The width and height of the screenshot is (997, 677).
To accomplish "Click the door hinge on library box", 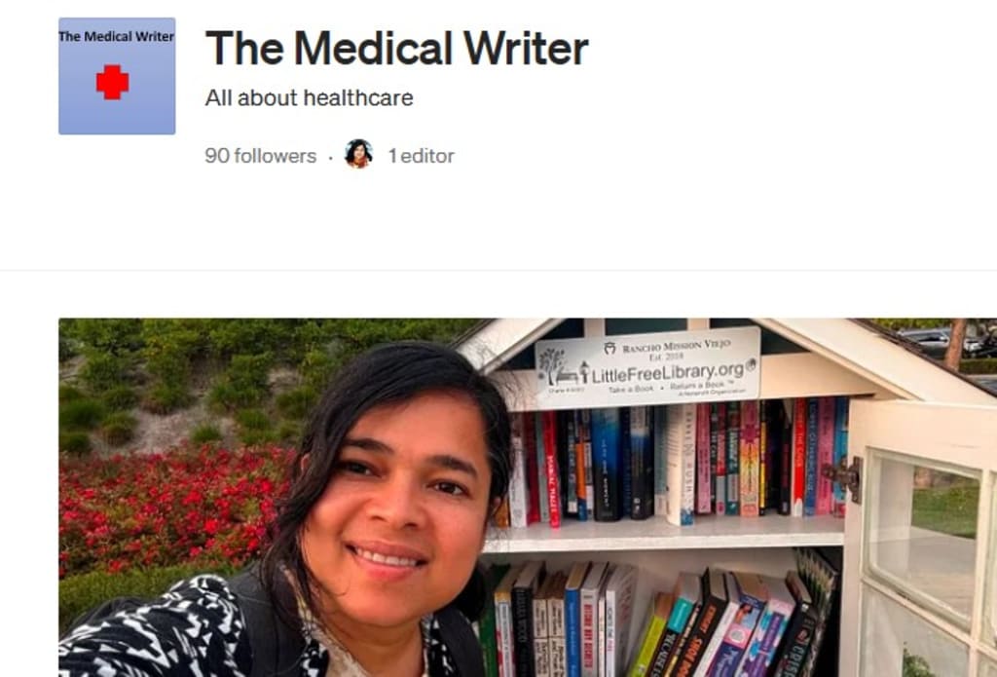I will tap(844, 477).
